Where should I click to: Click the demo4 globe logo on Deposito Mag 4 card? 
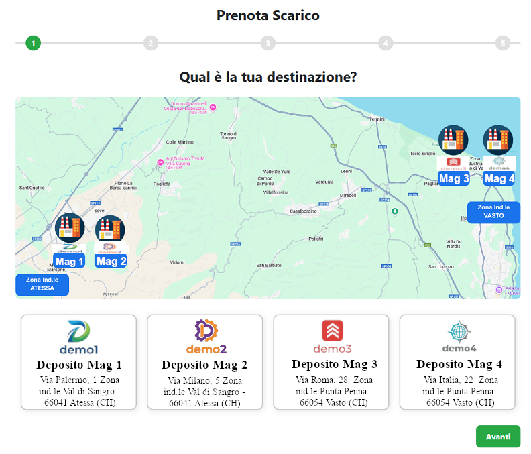(x=459, y=336)
